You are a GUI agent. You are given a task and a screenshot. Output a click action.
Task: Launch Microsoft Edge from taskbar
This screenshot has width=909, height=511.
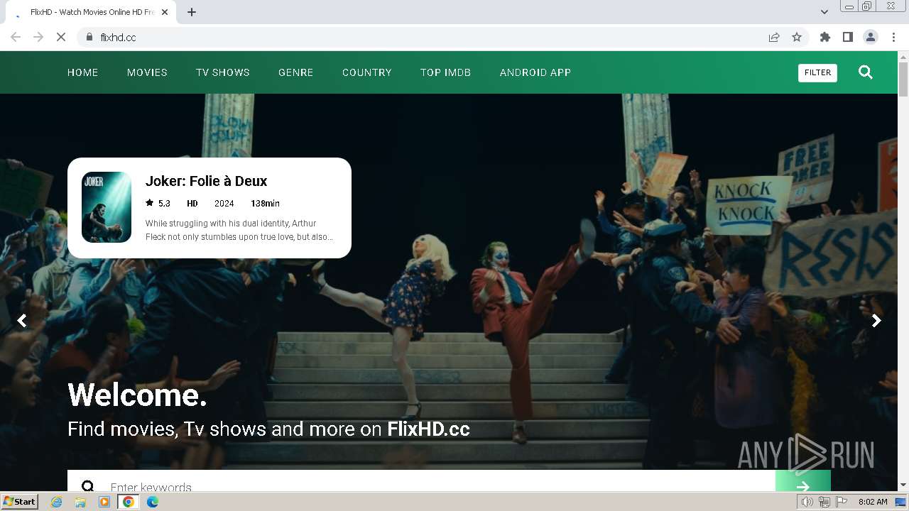[x=153, y=502]
